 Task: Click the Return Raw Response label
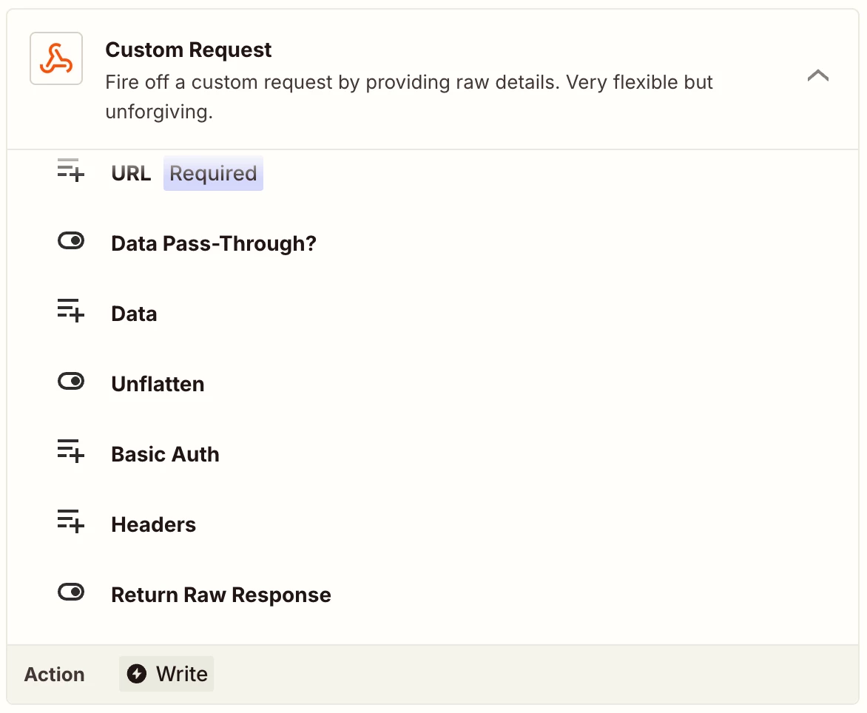point(220,595)
